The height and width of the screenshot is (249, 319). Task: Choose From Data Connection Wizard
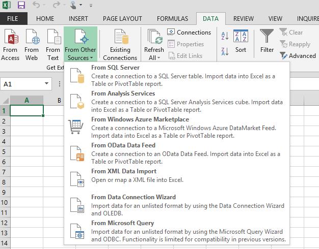coord(177,205)
